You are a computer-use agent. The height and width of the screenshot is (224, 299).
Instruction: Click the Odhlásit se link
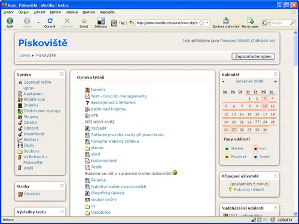click(263, 41)
